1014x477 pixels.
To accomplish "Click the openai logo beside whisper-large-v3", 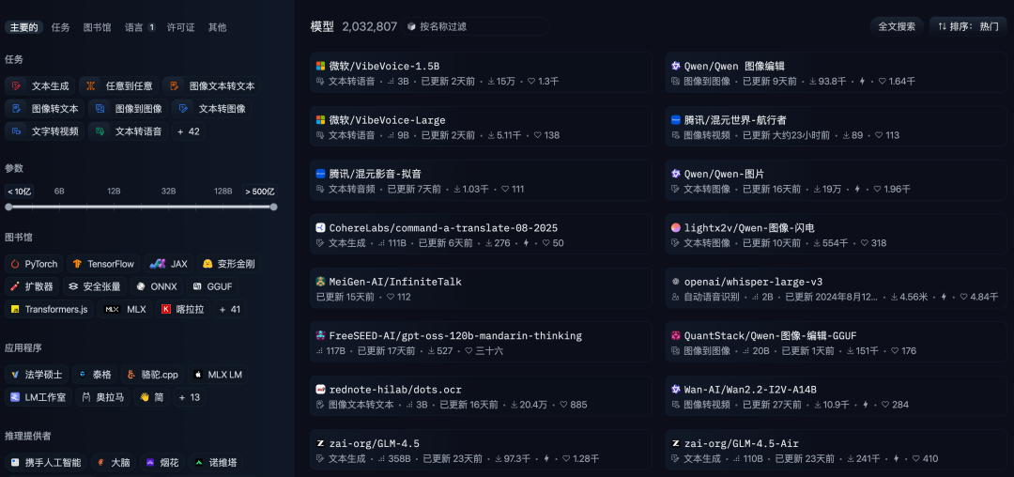I will tap(676, 281).
